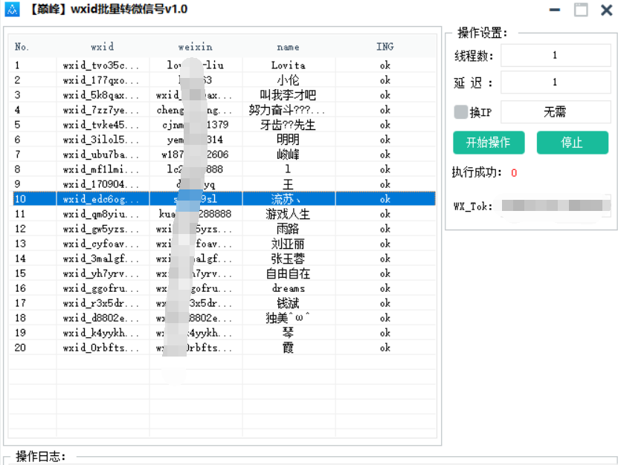618x465 pixels.
Task: Click the ING column header
Action: point(384,47)
